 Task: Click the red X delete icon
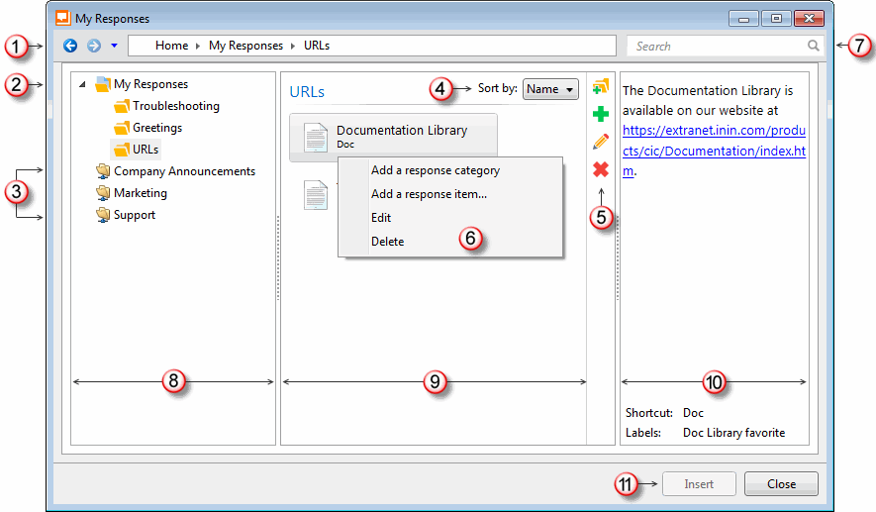click(x=600, y=169)
